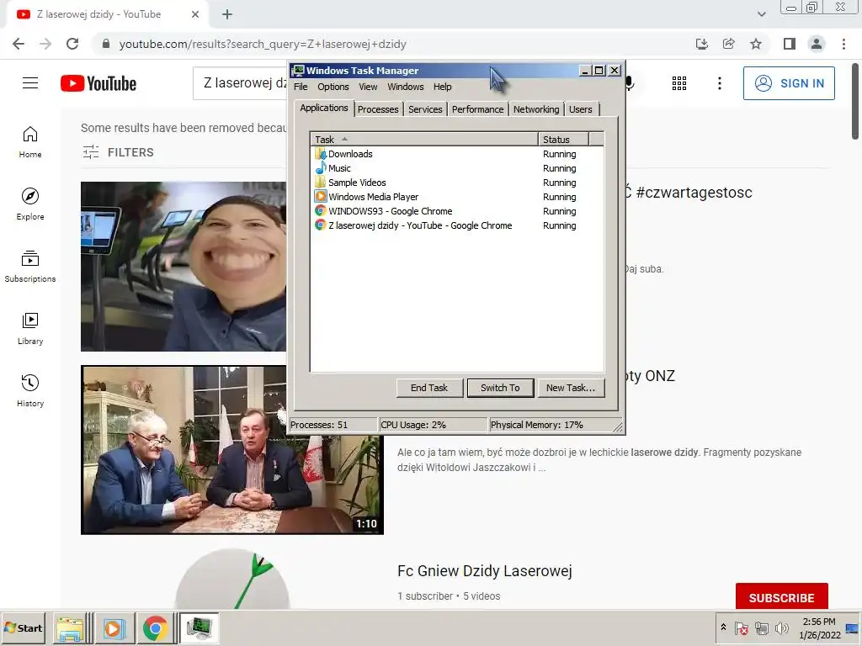Open Task Manager File menu
Viewport: 862px width, 646px height.
coord(301,87)
